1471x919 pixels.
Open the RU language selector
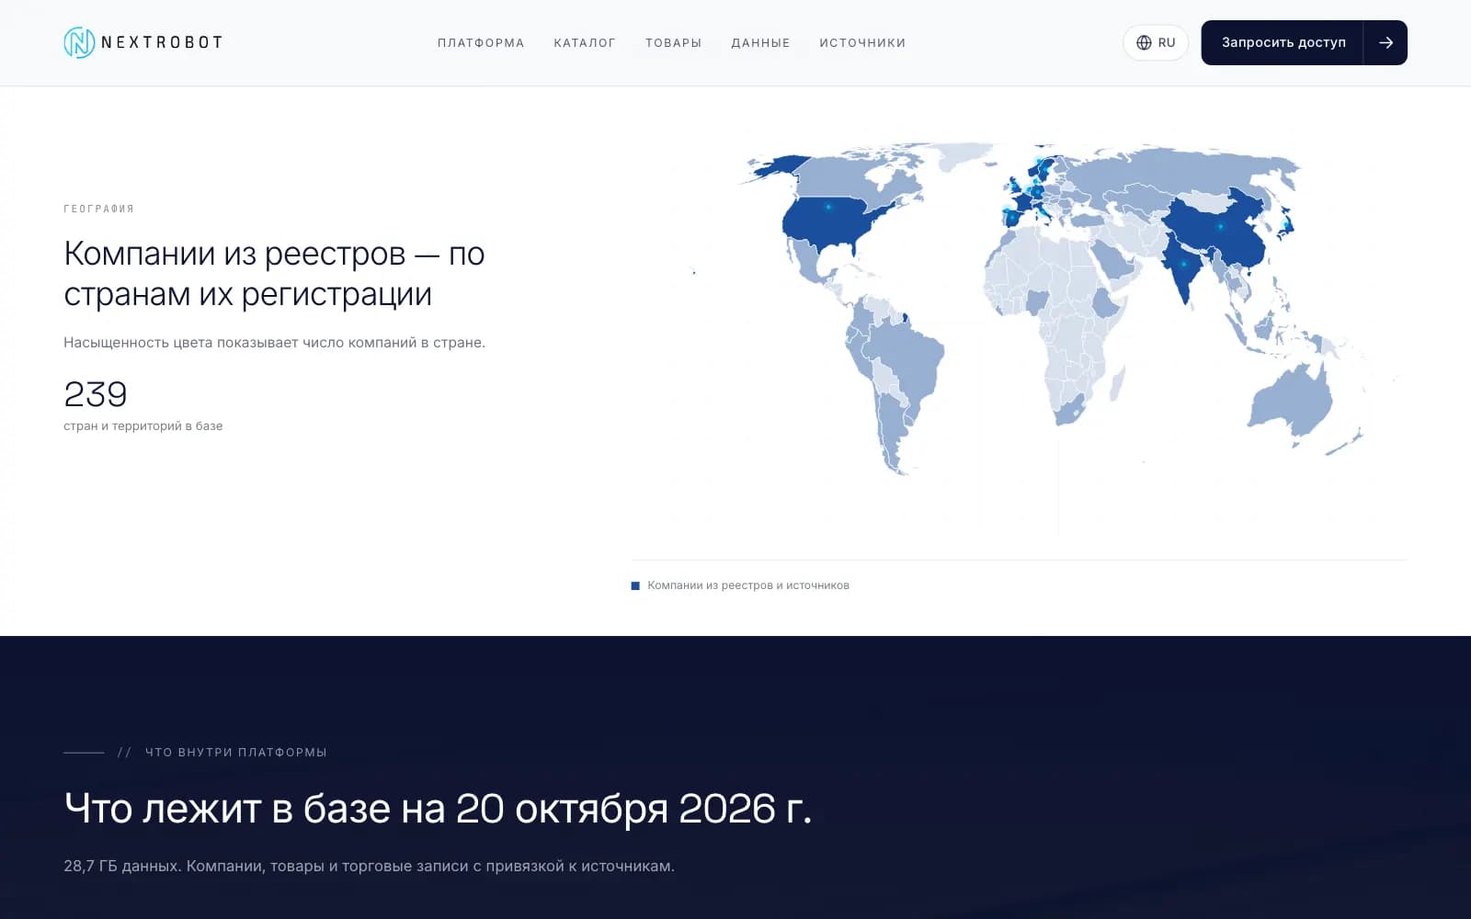click(1156, 42)
